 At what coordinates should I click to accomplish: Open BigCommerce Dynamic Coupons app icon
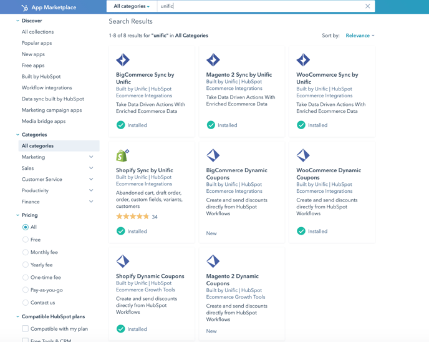[x=213, y=155]
